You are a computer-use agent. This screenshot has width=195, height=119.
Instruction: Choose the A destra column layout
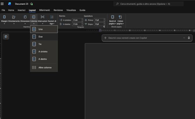tap(44, 59)
